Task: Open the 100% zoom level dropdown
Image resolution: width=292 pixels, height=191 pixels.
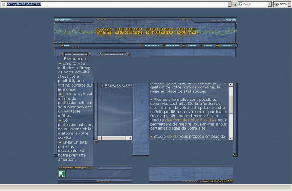Action: tap(289, 4)
